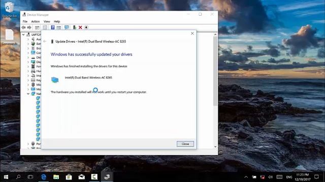The image size is (325, 182).
Task: Maximize the Device Manager window
Action: [200, 14]
